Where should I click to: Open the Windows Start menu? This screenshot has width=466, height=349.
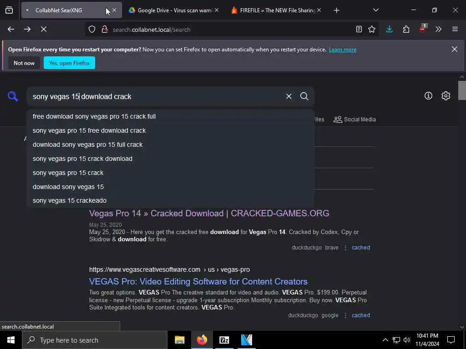(x=11, y=340)
